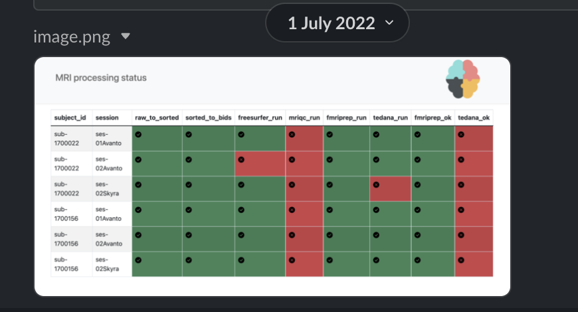This screenshot has width=578, height=312.
Task: Click raw_to_sorted check icon for sub-1700022 ses-01Avanto
Action: point(138,134)
